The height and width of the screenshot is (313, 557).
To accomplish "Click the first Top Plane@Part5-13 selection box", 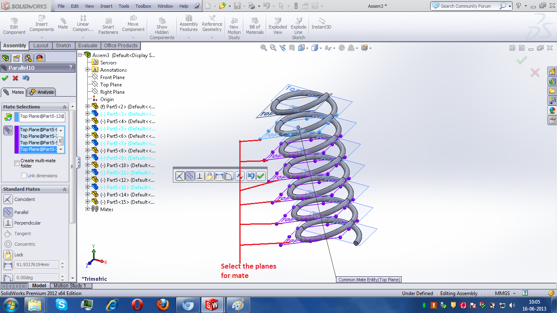I will click(42, 117).
